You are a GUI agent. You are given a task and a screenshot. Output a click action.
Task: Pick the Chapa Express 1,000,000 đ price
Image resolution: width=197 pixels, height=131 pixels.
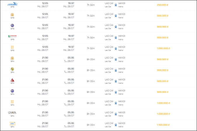(x=163, y=114)
